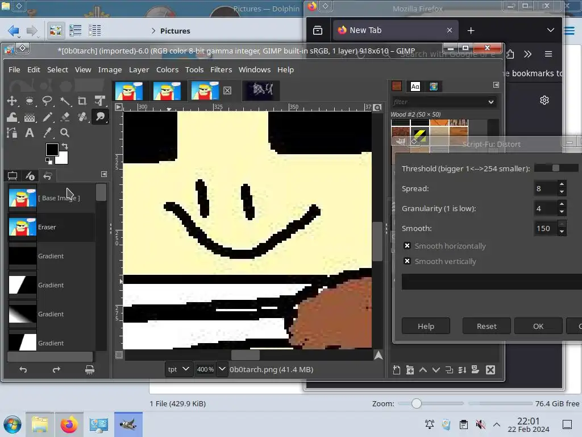
Task: Click the navigate image icon at canvas corner
Action: (x=378, y=355)
